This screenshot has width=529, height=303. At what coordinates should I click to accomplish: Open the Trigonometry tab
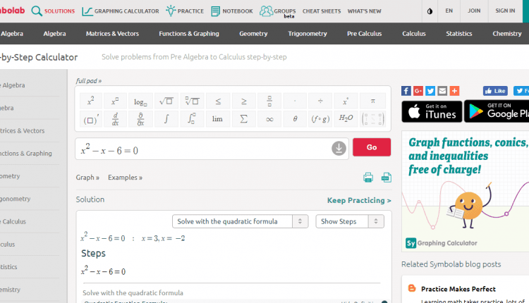(307, 34)
